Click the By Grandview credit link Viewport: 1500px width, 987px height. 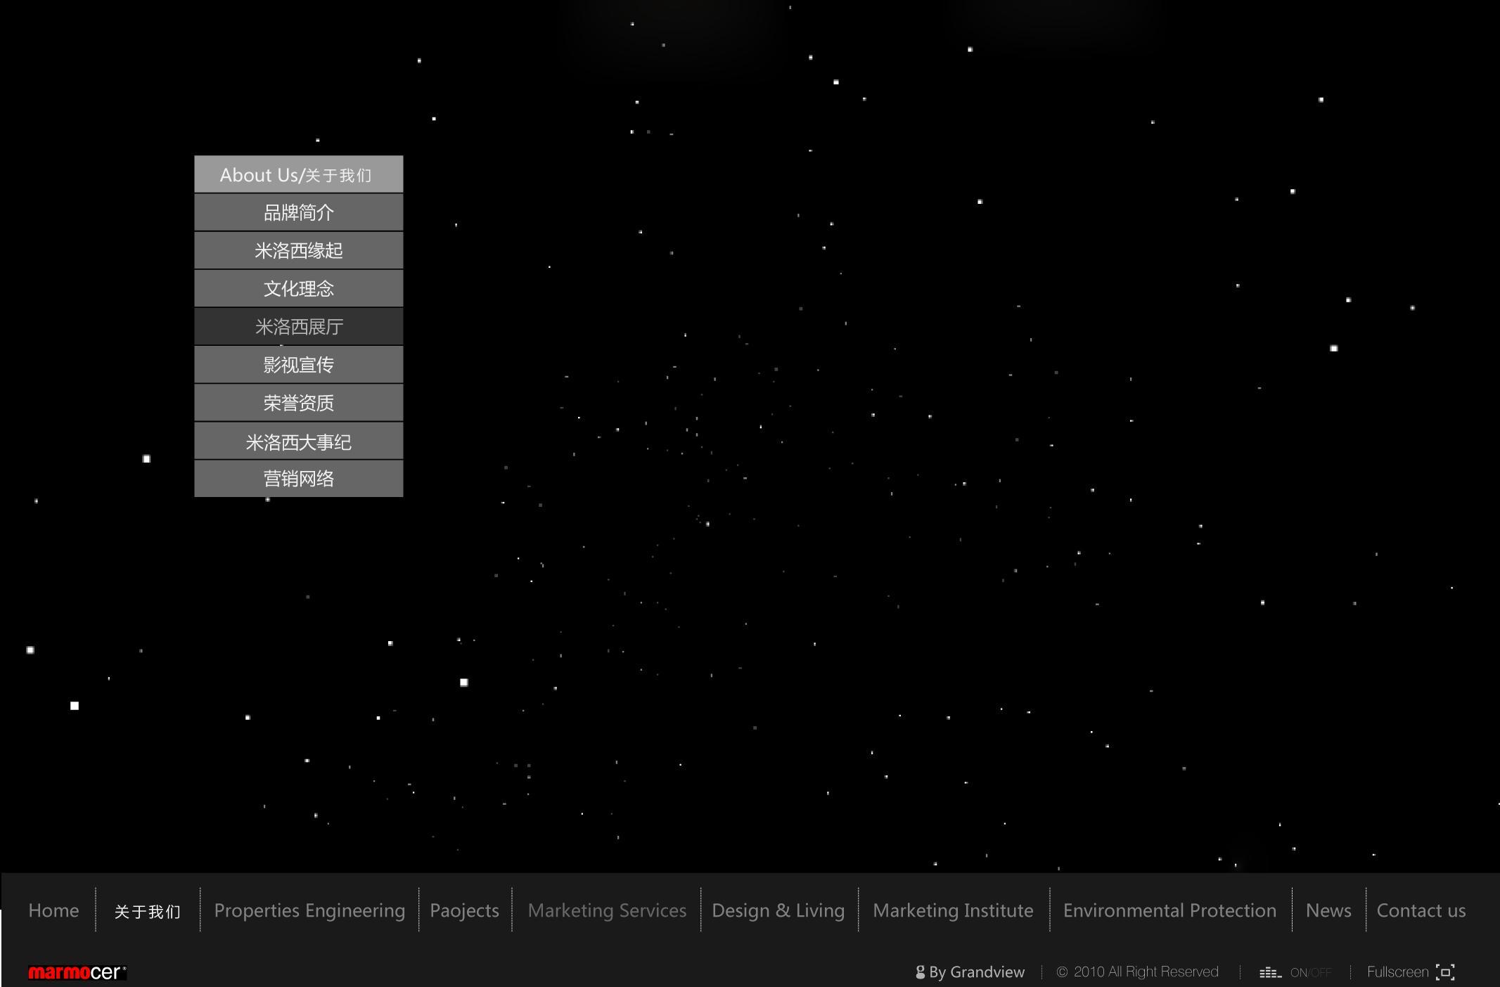[976, 972]
